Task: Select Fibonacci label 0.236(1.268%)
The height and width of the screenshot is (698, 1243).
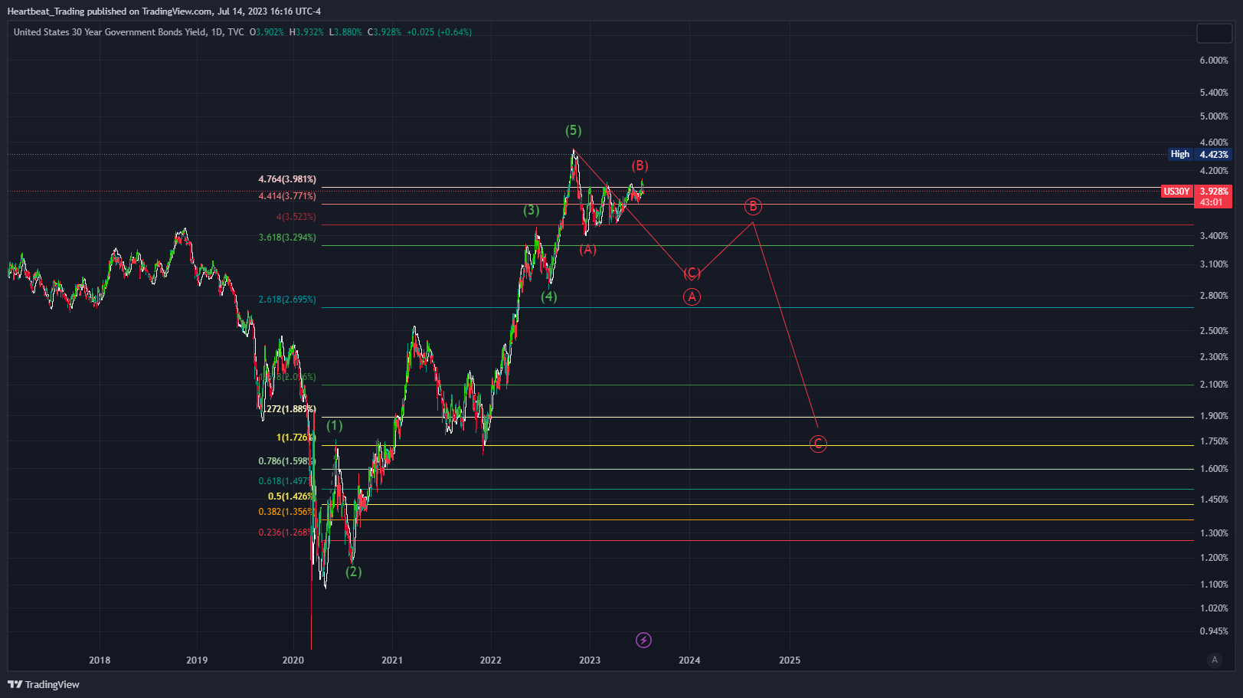Action: (x=286, y=533)
